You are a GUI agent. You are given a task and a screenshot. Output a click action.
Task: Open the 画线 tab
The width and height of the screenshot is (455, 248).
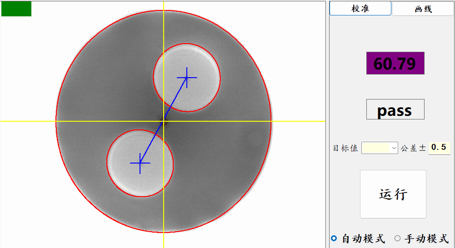(423, 9)
